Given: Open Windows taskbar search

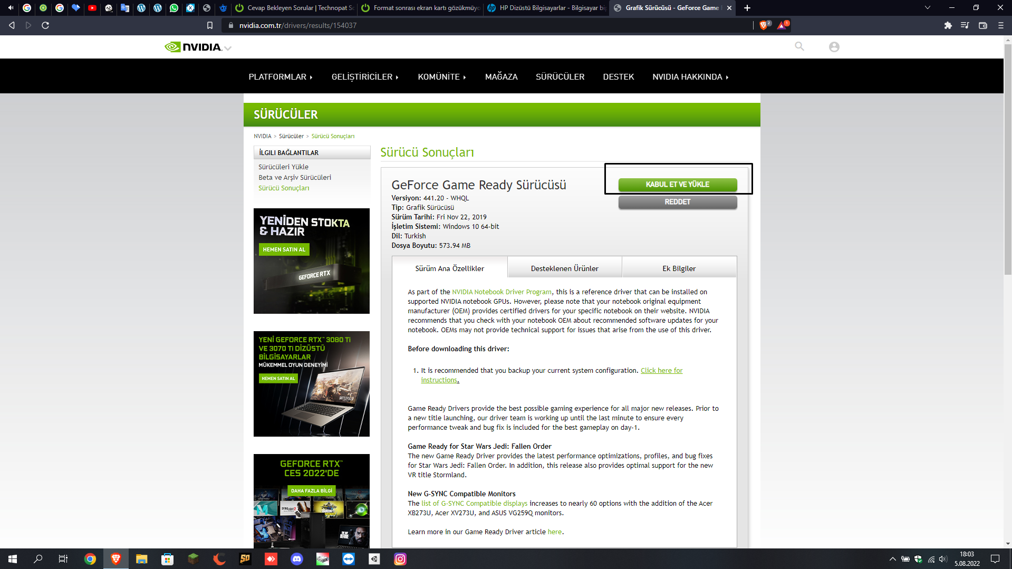Looking at the screenshot, I should 38,559.
